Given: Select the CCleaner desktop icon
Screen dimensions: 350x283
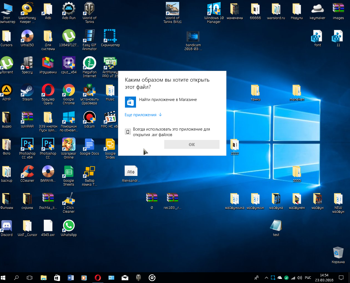Looking at the screenshot, I should [x=27, y=174].
